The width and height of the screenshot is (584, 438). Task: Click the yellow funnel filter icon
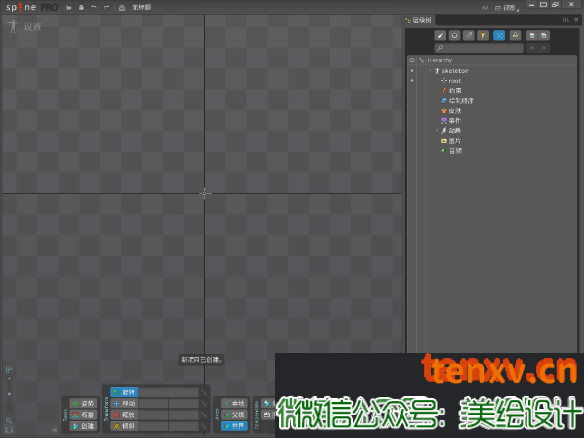(x=482, y=35)
